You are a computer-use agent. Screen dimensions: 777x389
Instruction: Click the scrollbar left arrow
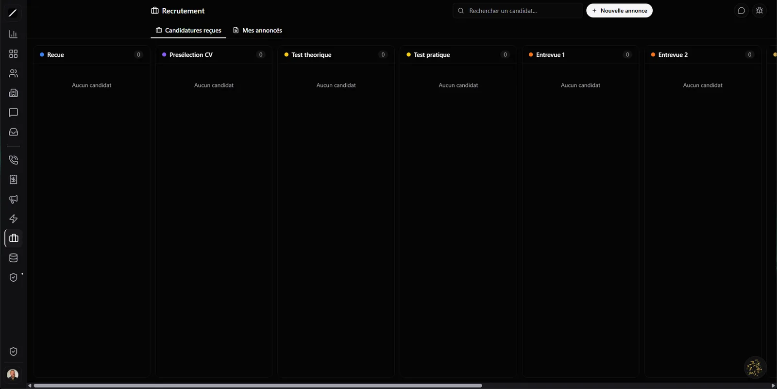pyautogui.click(x=30, y=386)
